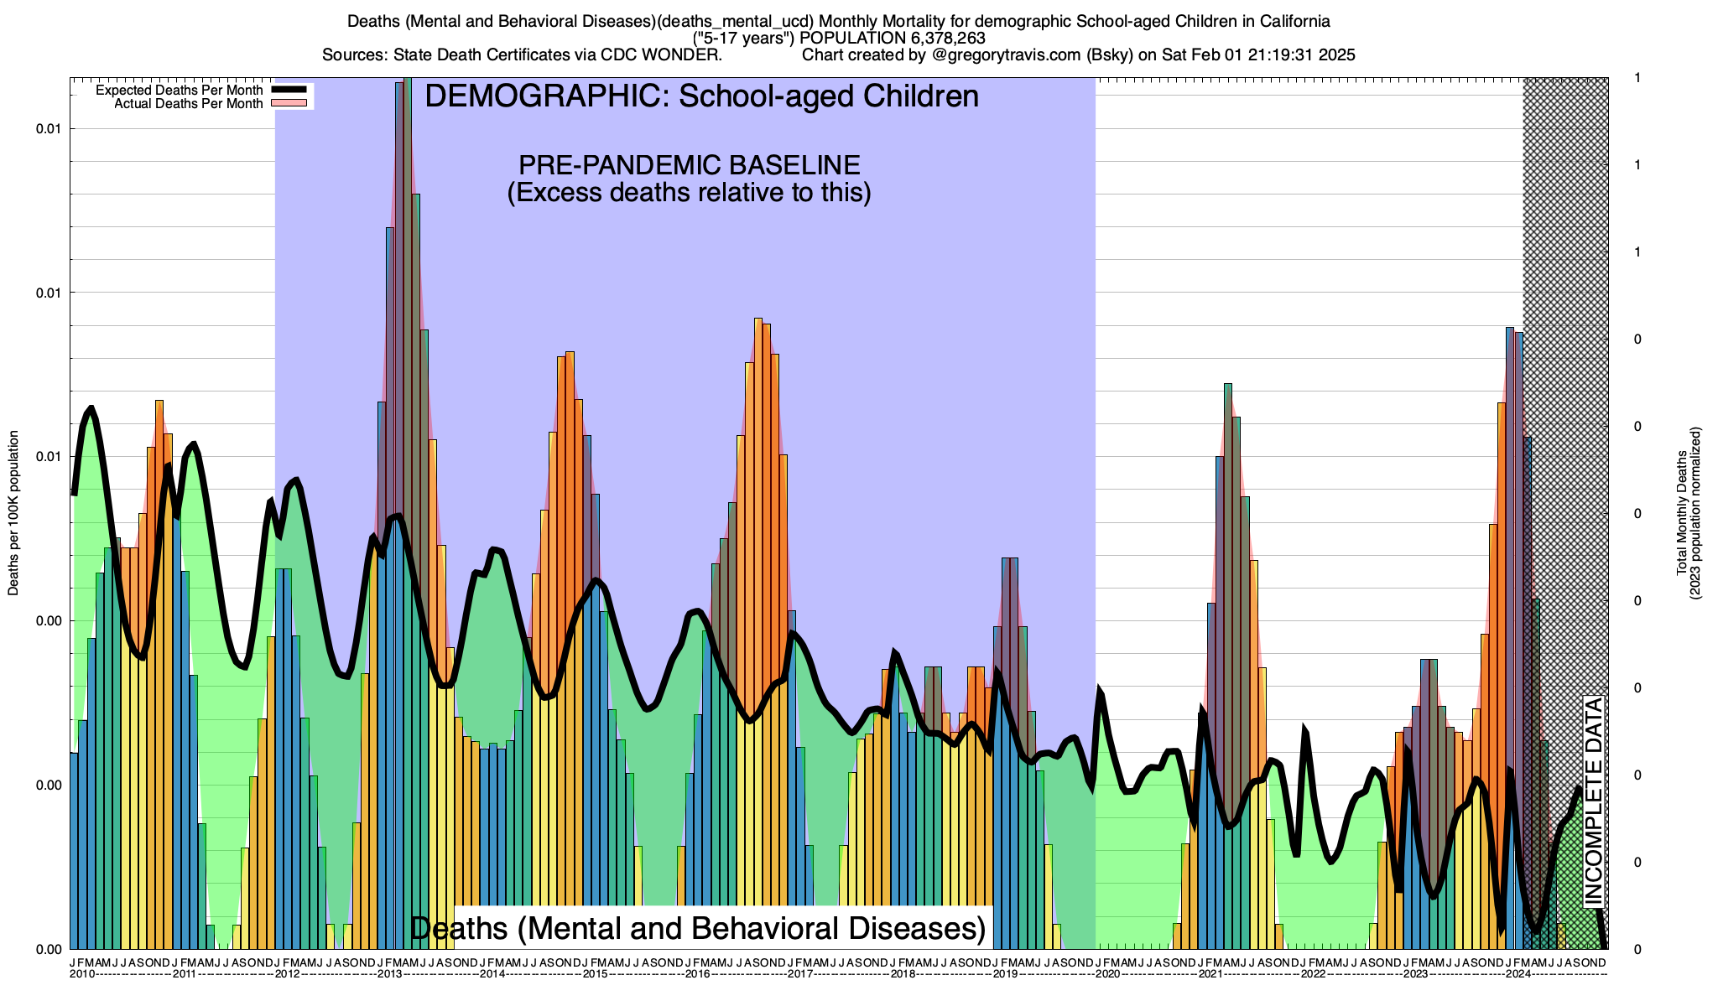
Task: Select the 2013 year marker on x-axis
Action: click(390, 974)
